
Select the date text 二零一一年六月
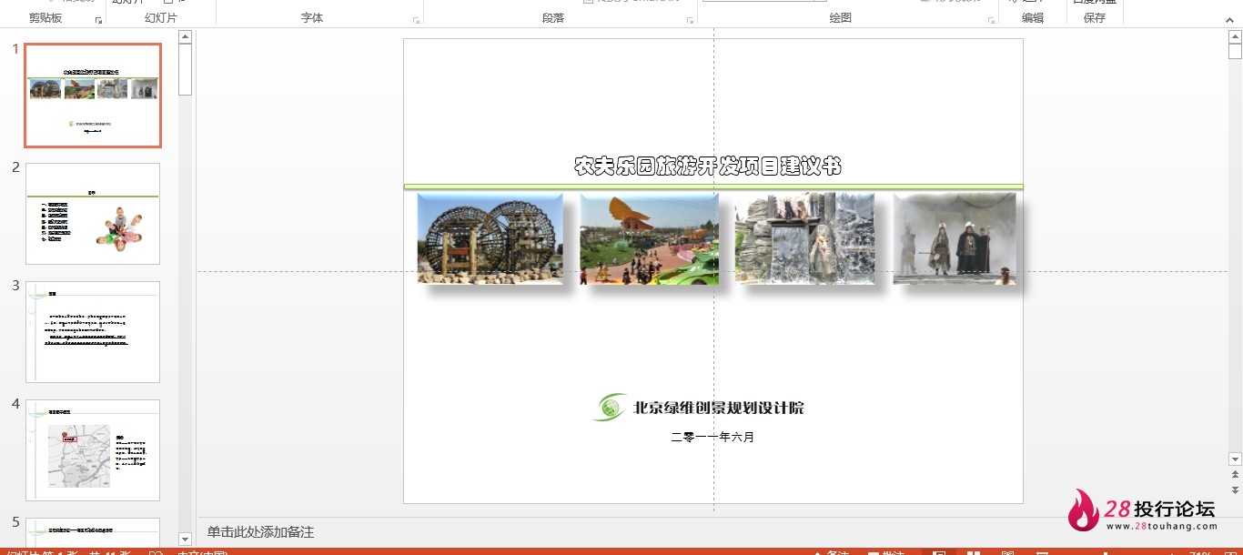pos(712,437)
